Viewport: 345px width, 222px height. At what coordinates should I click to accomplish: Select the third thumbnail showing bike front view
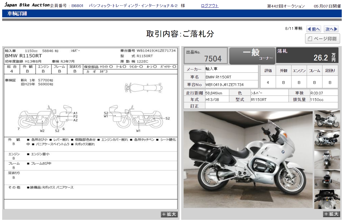tap(327, 160)
